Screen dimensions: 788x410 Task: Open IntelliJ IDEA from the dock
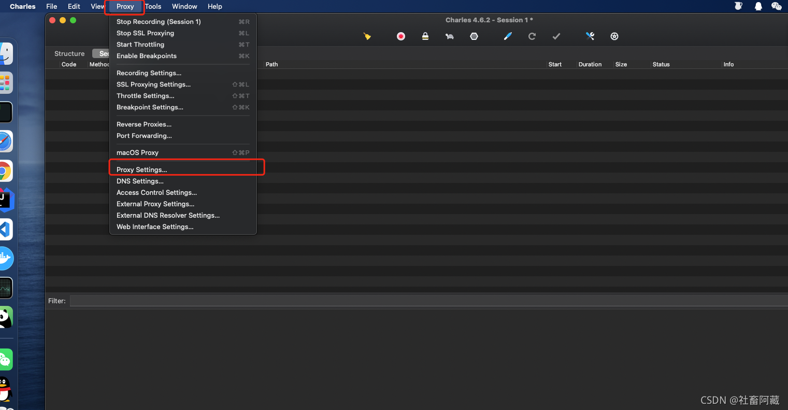pos(6,200)
